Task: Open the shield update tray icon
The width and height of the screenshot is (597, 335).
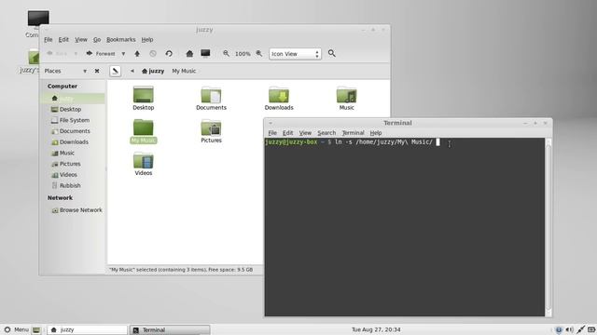Action: (558, 329)
